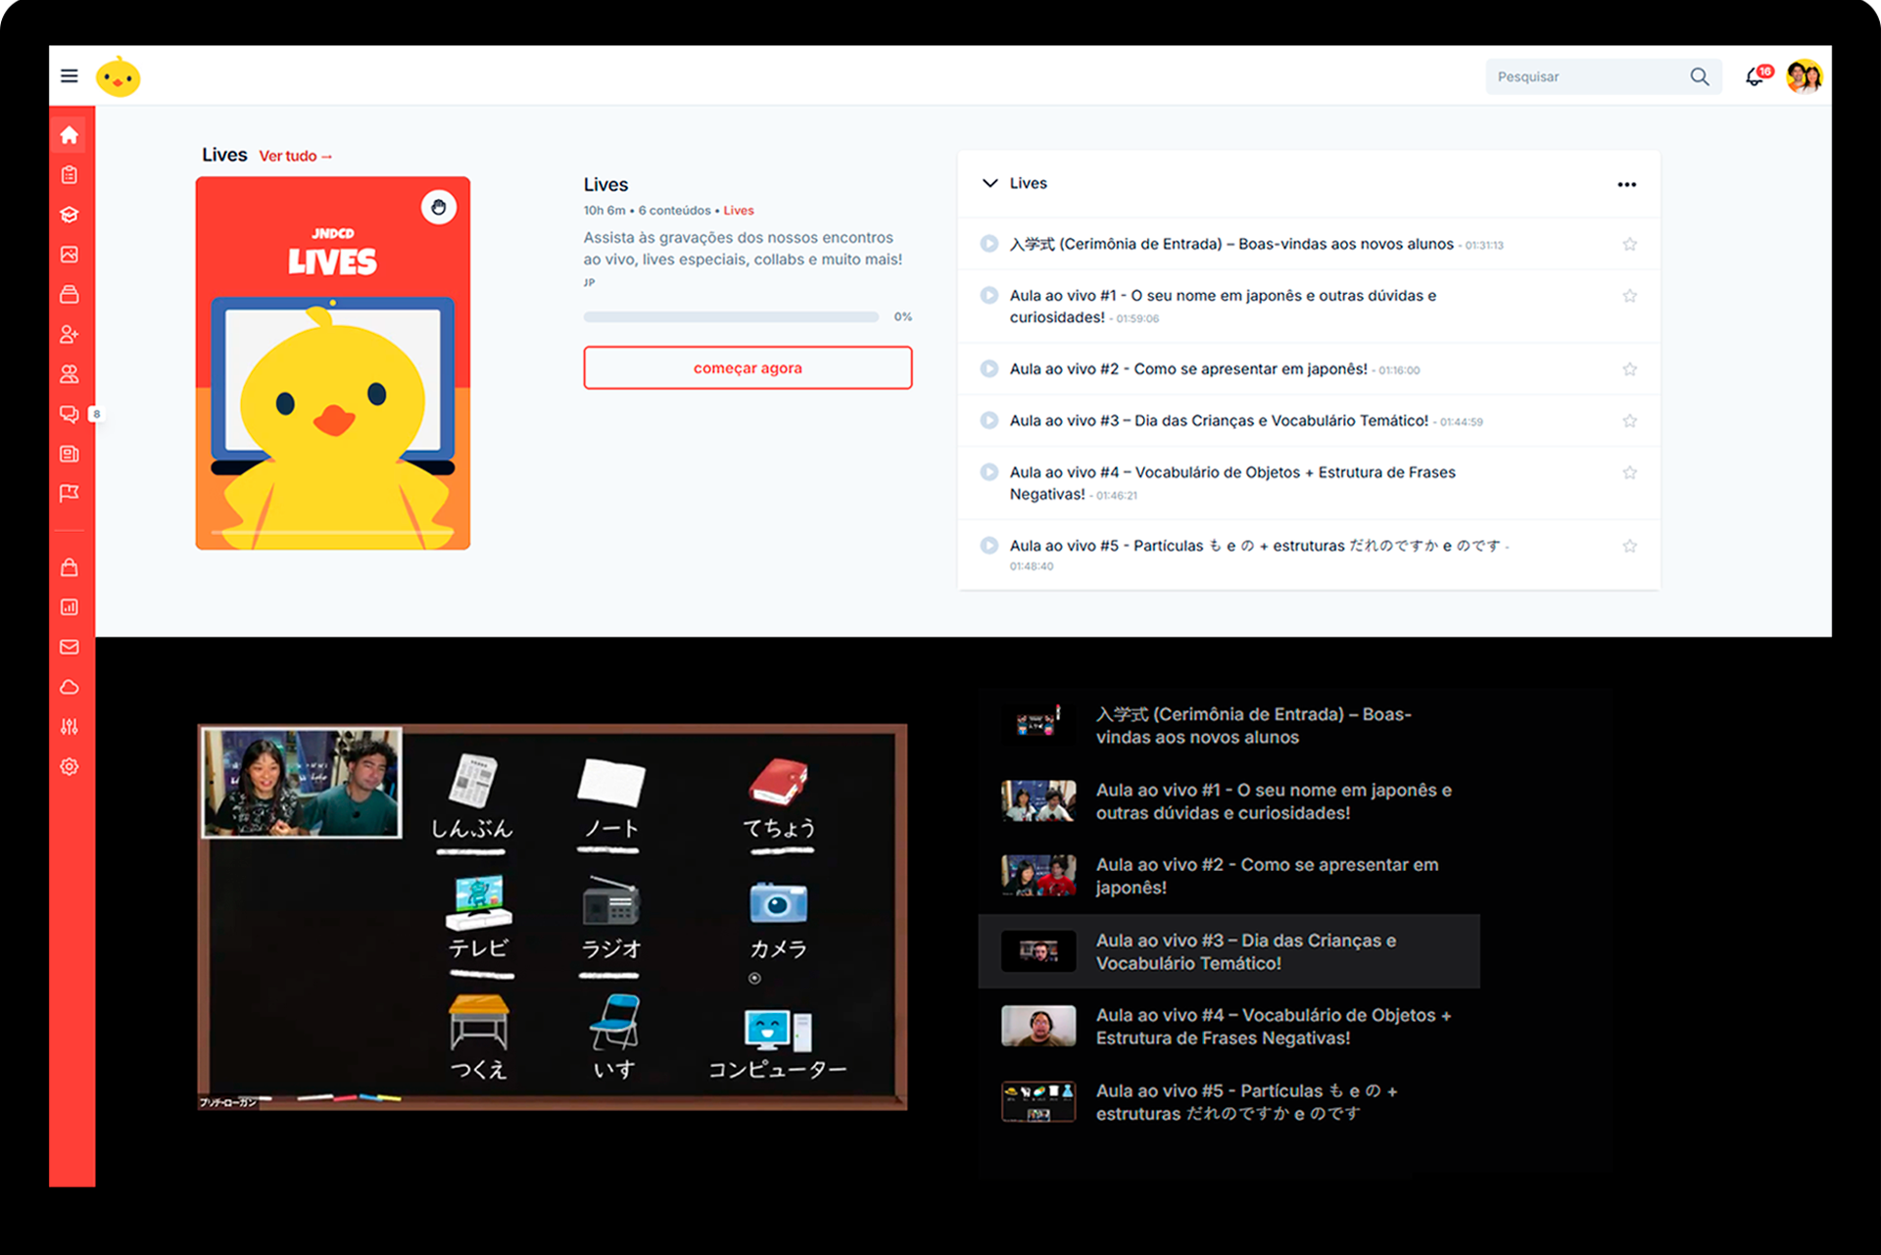Open the user profile avatar
The image size is (1881, 1255).
1804,76
